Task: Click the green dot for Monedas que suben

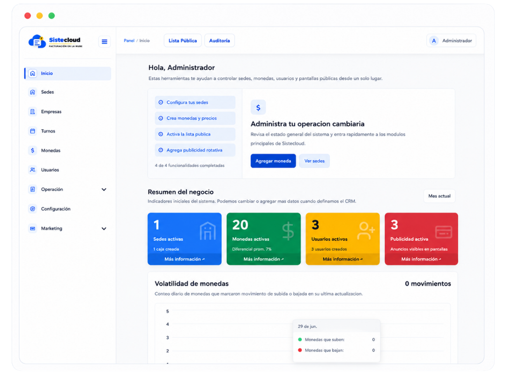Action: tap(300, 339)
